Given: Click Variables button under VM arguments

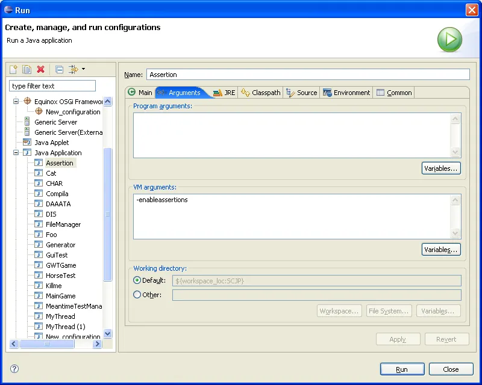Looking at the screenshot, I should tap(441, 249).
